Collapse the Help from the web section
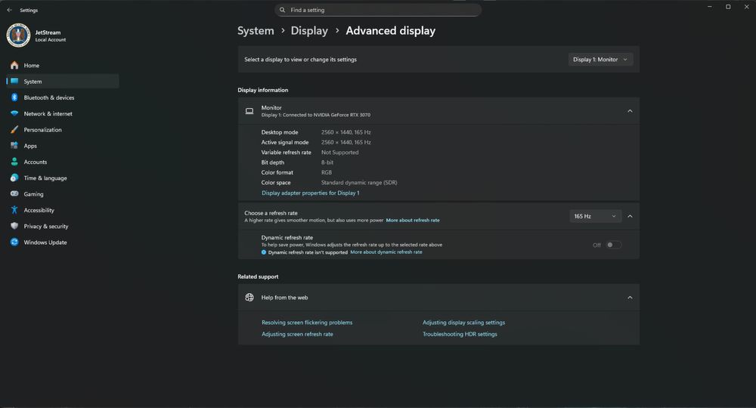 (630, 298)
